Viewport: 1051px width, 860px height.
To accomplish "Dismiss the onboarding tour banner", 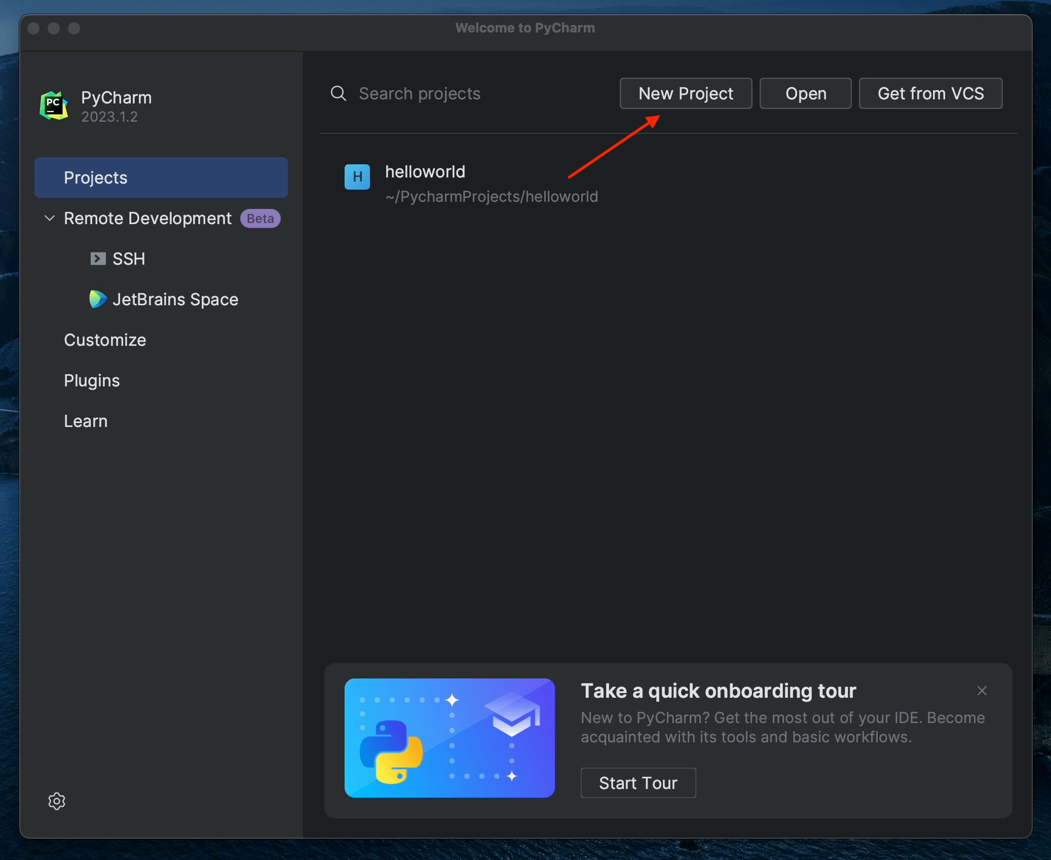I will [982, 691].
